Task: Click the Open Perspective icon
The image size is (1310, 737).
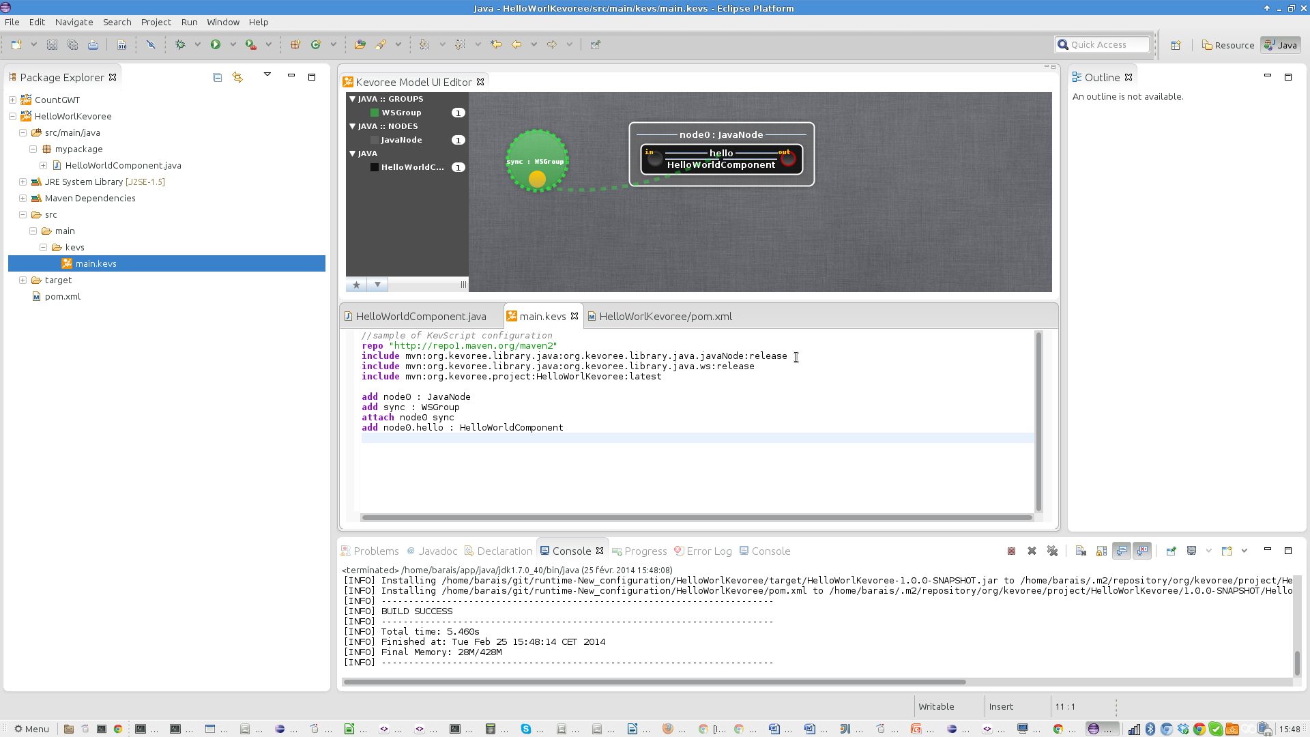Action: (x=1176, y=45)
